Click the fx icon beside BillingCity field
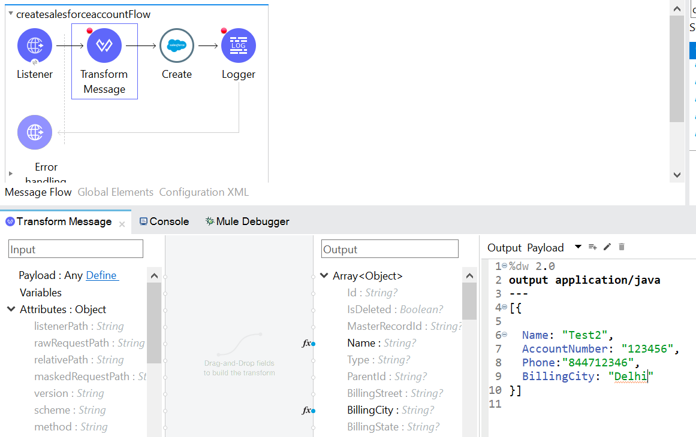Screen dimensions: 696x437 click(306, 411)
